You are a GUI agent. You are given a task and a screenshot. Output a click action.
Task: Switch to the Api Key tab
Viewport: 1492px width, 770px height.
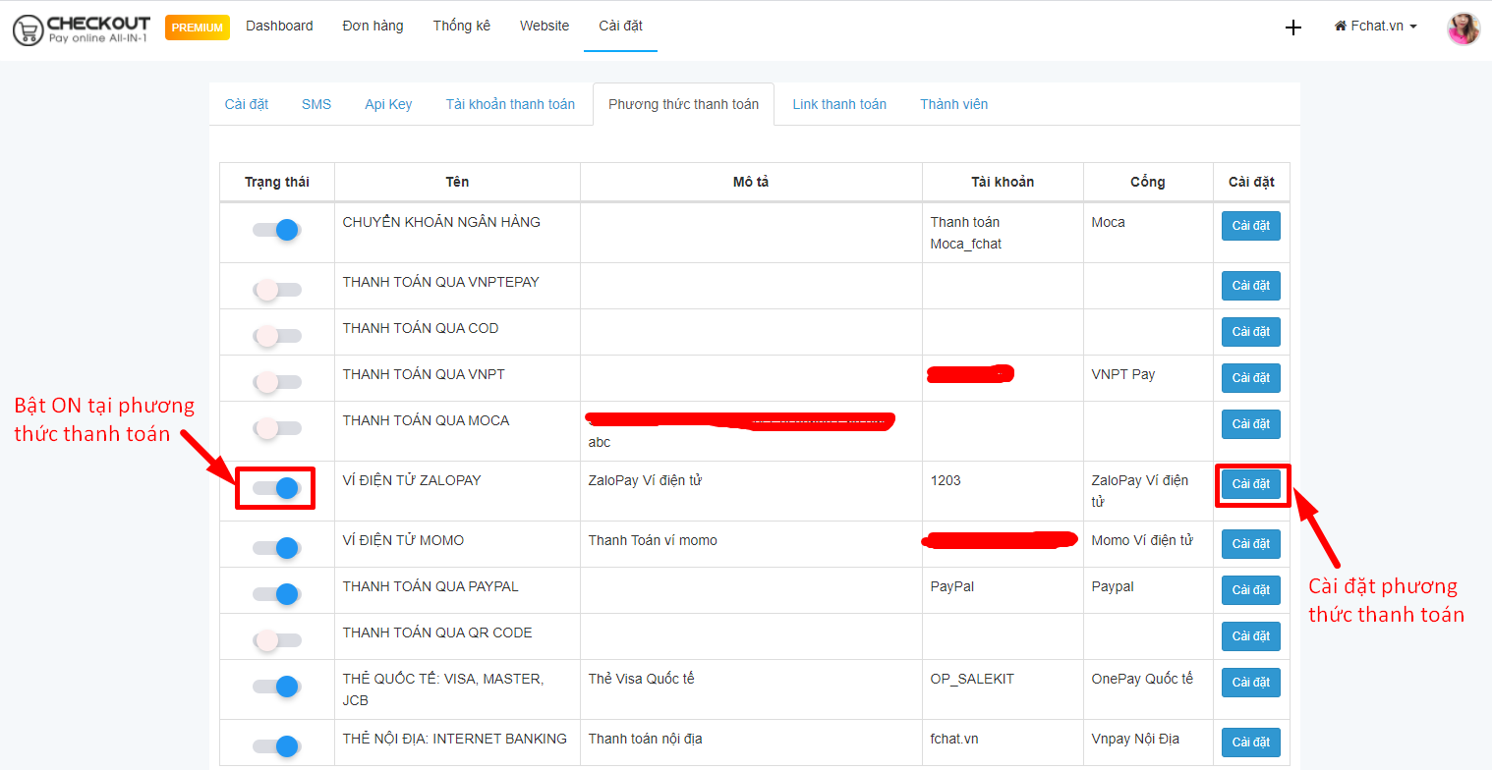[388, 104]
